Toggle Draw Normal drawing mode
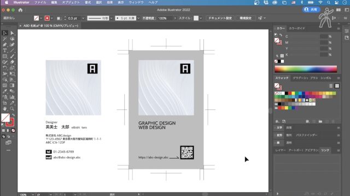350x196 pixels. point(3,137)
